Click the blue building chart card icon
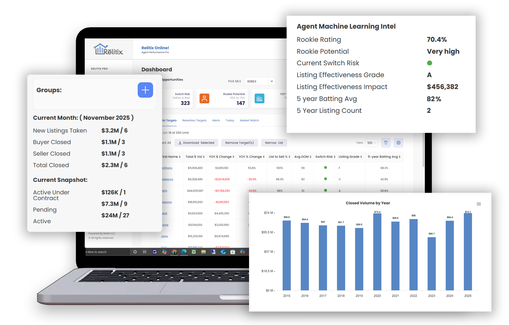Screen dimensions: 509x325 pos(259,98)
